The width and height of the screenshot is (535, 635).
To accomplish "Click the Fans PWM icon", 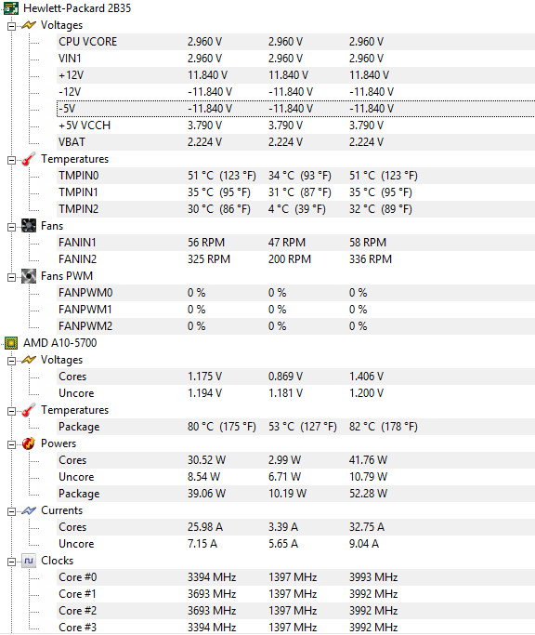I will tap(28, 276).
